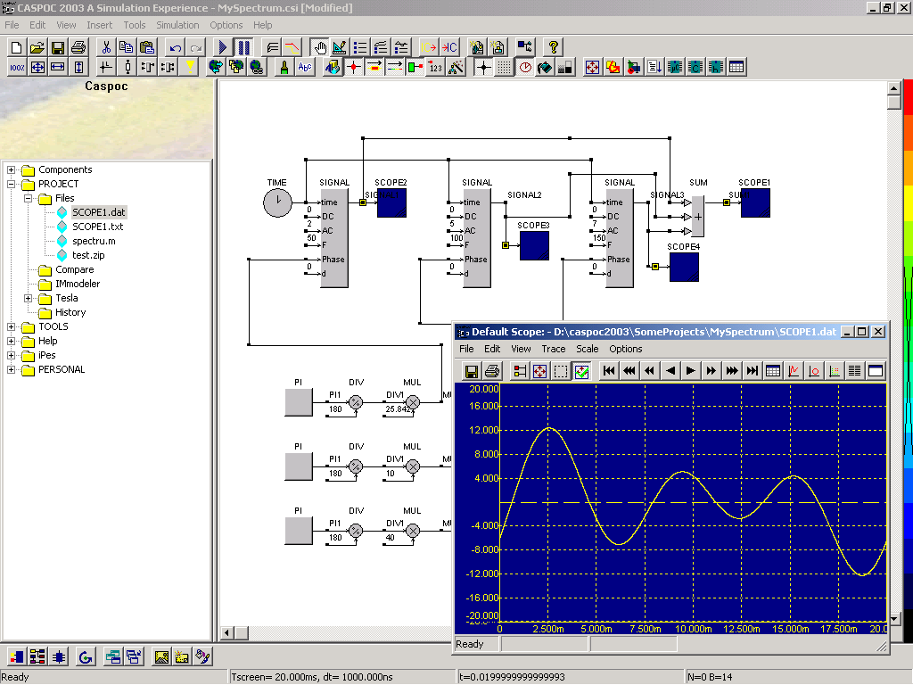This screenshot has width=913, height=685.
Task: Expand the iPes tree node
Action: point(11,355)
